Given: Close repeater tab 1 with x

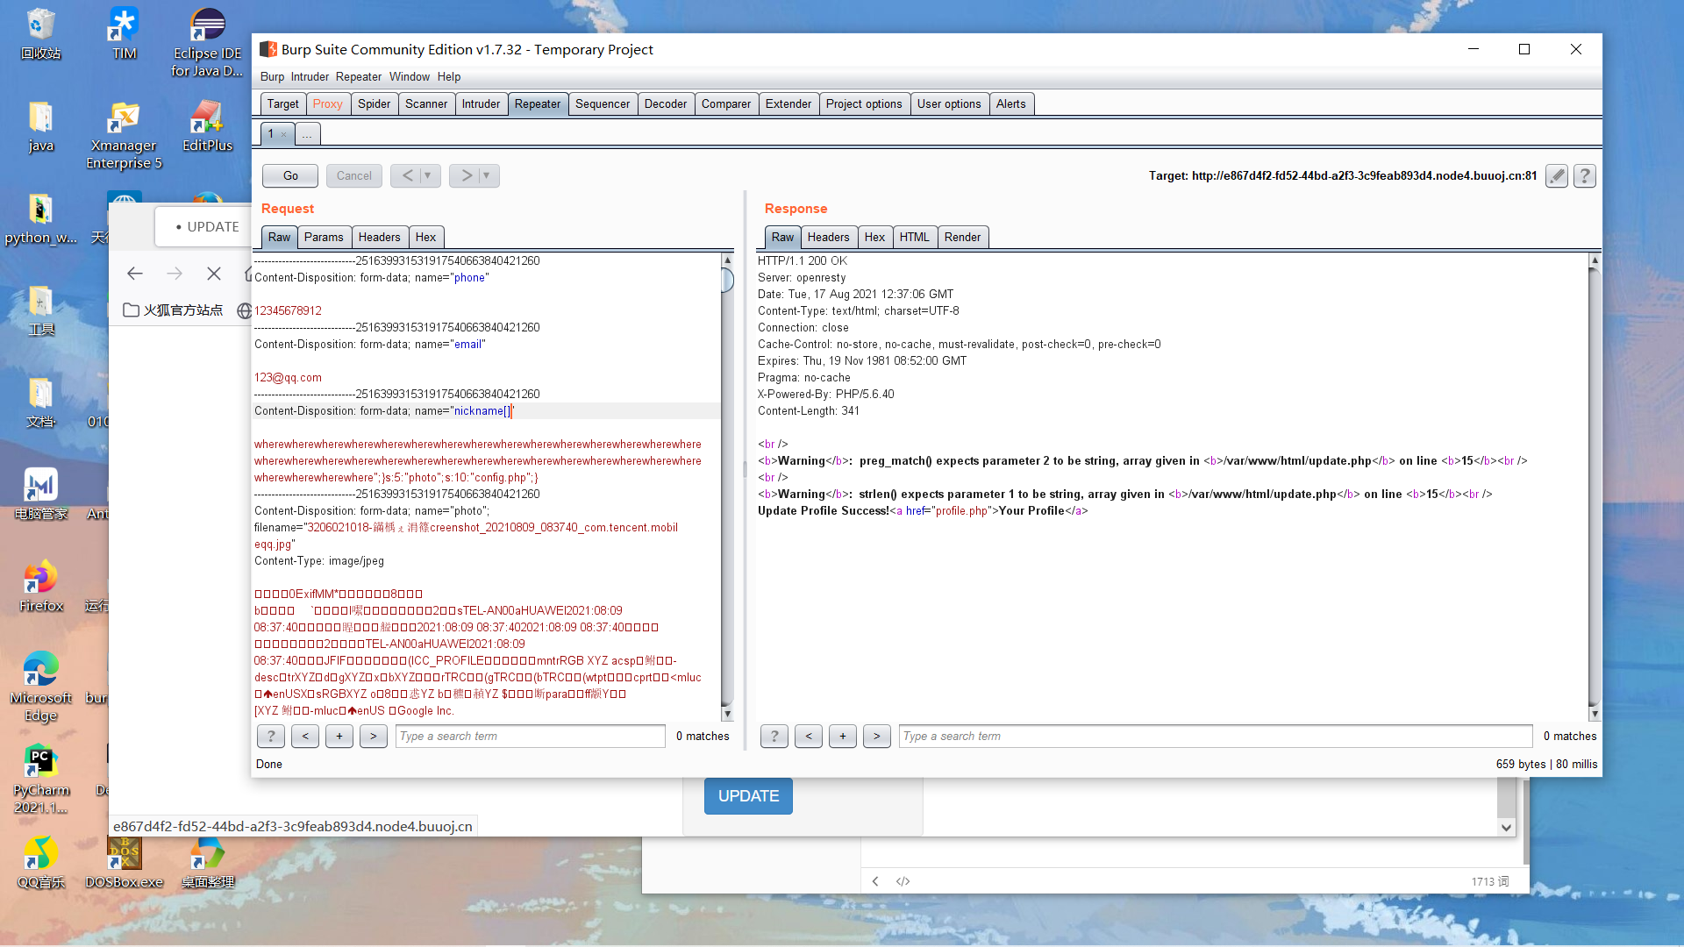Looking at the screenshot, I should tap(284, 134).
